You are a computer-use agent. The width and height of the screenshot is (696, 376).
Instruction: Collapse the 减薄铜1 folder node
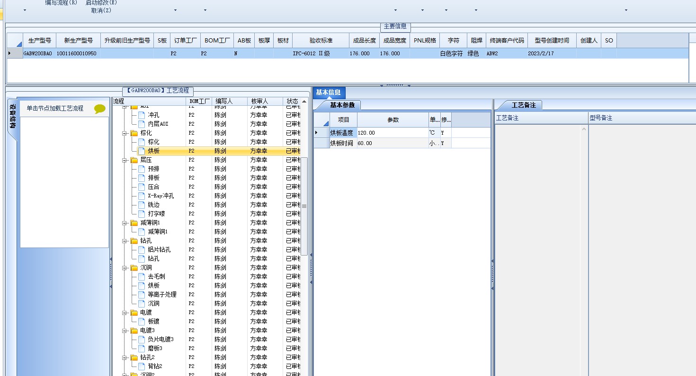pyautogui.click(x=125, y=223)
